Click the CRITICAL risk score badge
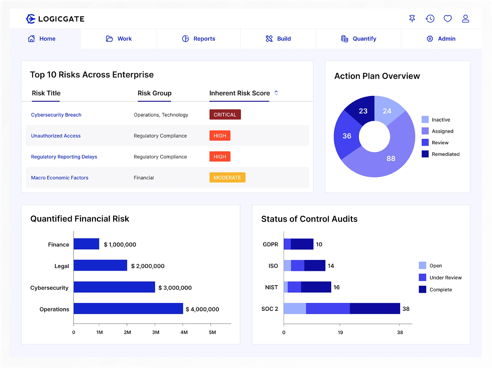This screenshot has width=492, height=368. point(225,114)
